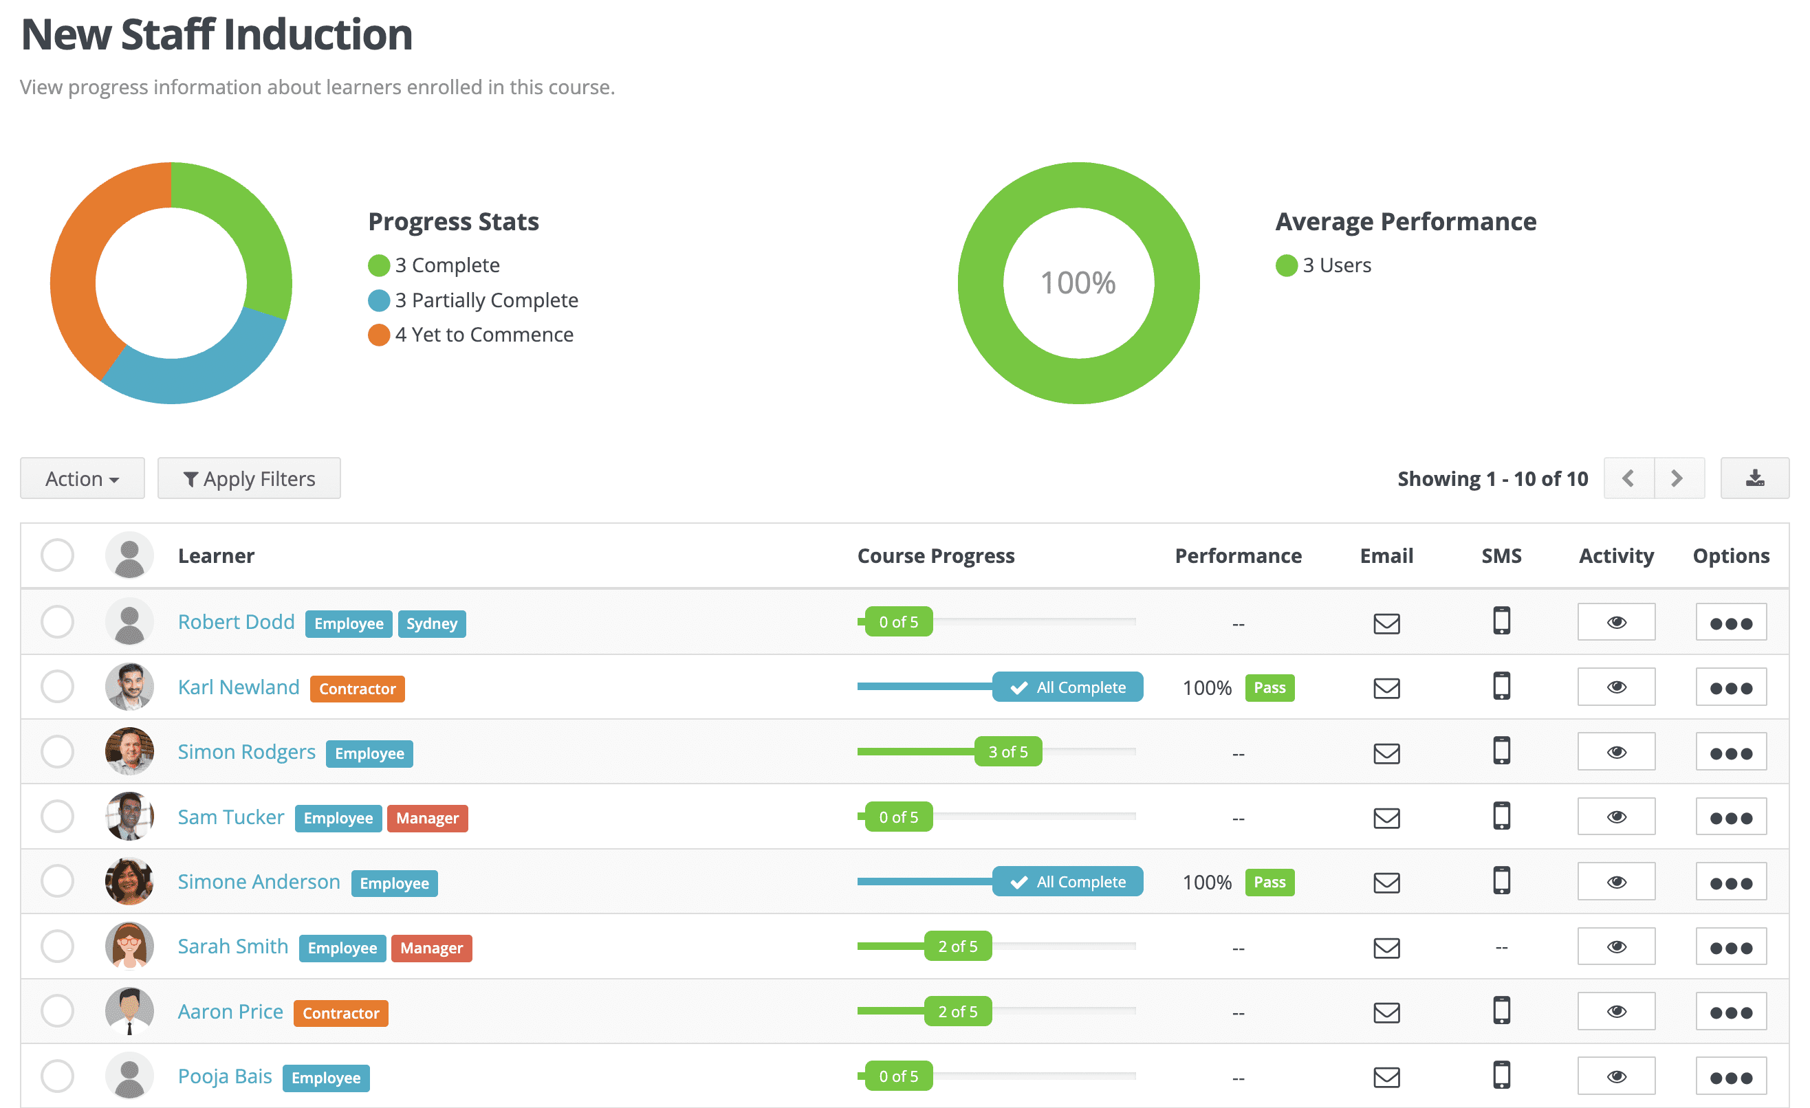The image size is (1810, 1108).
Task: View Pooja Bais activity eye icon
Action: point(1616,1076)
